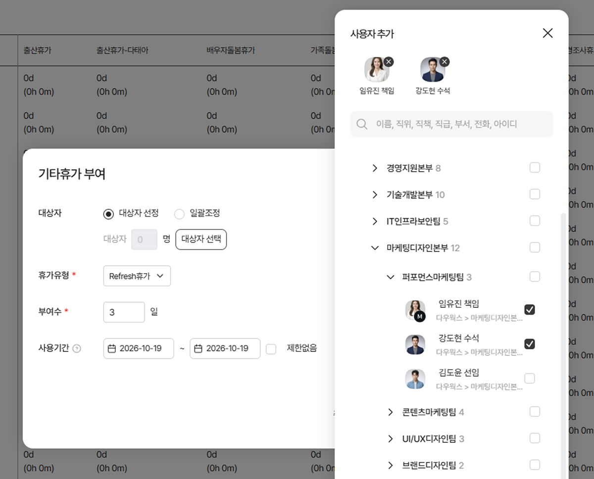Expand the 기술개발본부 department
594x479 pixels.
tap(375, 195)
